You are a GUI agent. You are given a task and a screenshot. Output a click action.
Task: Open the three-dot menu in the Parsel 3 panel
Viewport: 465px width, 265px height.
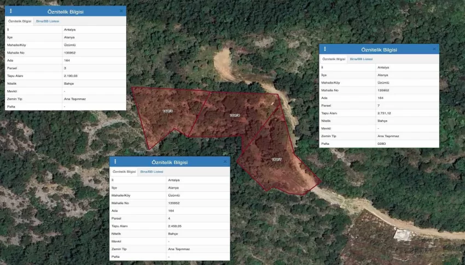[10, 10]
